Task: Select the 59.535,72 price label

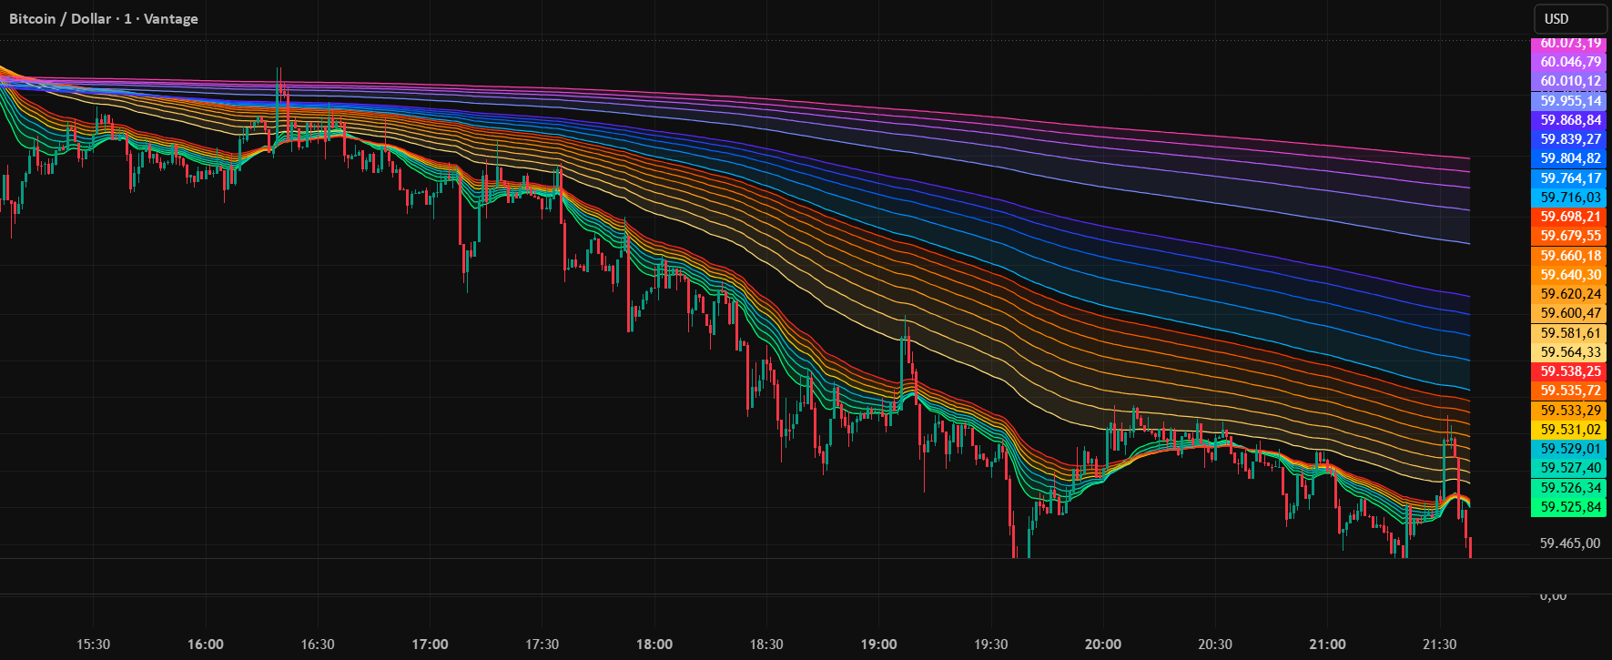Action: tap(1570, 391)
